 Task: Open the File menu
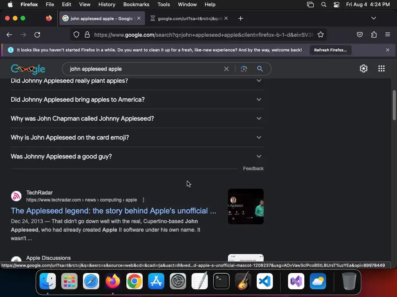point(50,5)
